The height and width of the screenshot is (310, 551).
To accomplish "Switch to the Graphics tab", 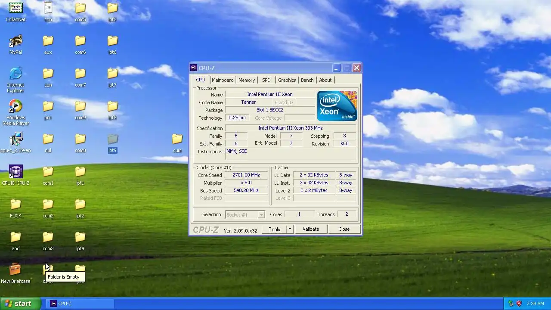I will pyautogui.click(x=287, y=80).
